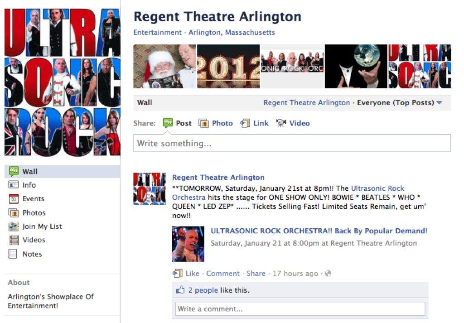The height and width of the screenshot is (323, 464).
Task: Open the singer event thumbnail
Action: (x=188, y=244)
